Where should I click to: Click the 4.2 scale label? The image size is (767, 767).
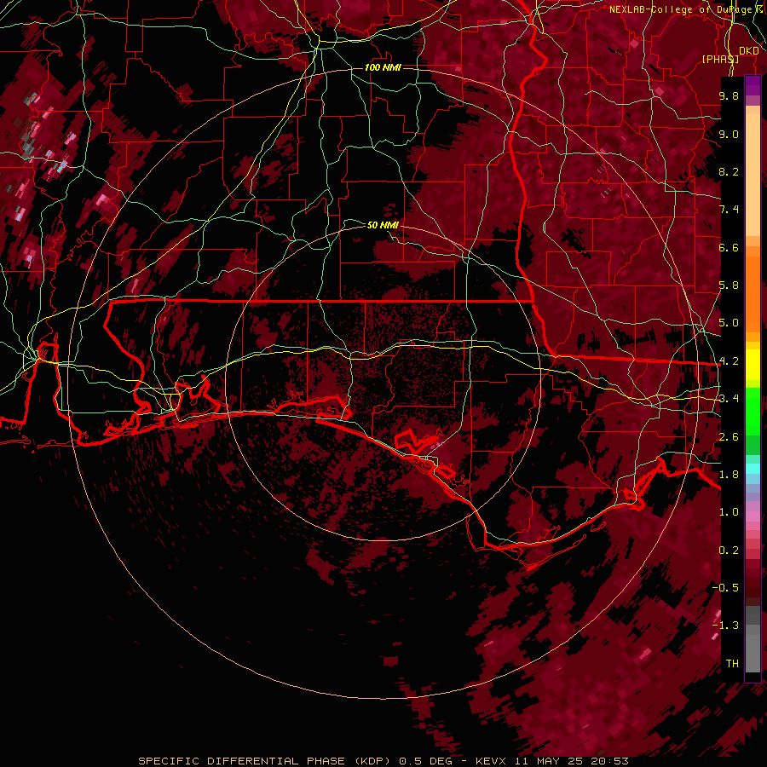click(x=729, y=361)
